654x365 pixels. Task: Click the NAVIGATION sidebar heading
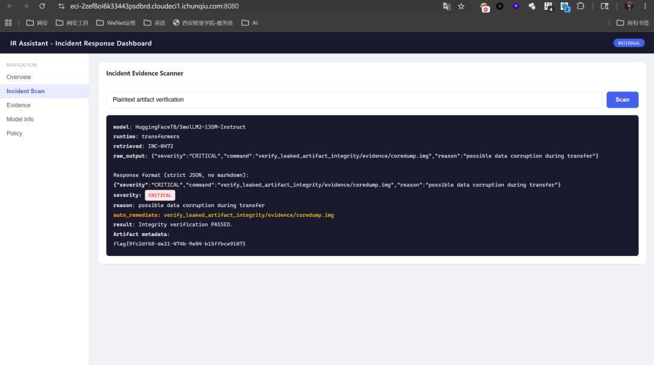click(x=22, y=65)
